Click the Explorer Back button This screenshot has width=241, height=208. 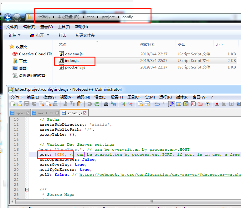point(8,17)
